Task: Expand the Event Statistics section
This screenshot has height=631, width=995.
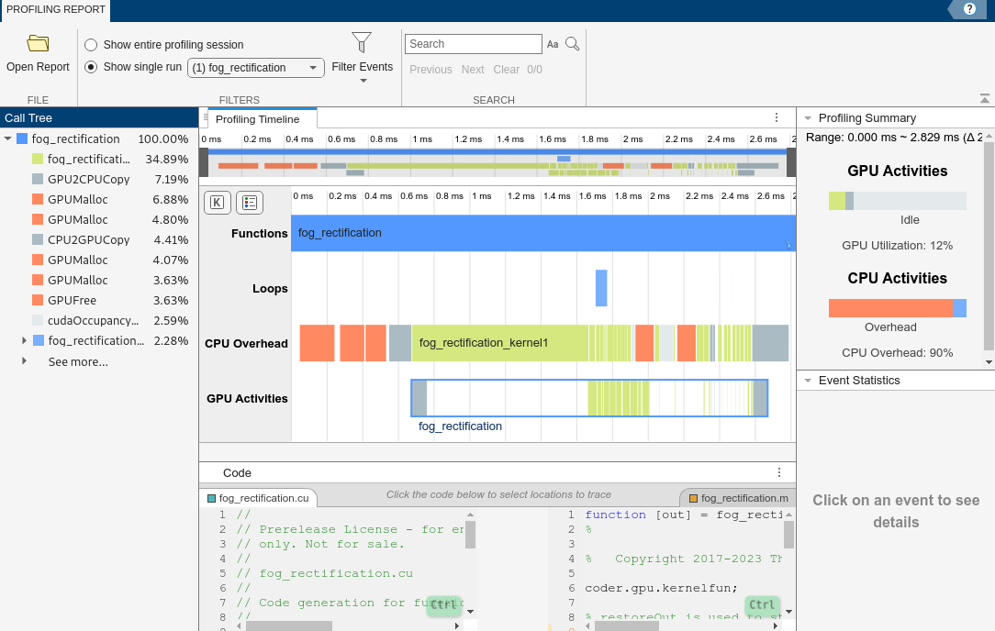Action: (x=809, y=380)
